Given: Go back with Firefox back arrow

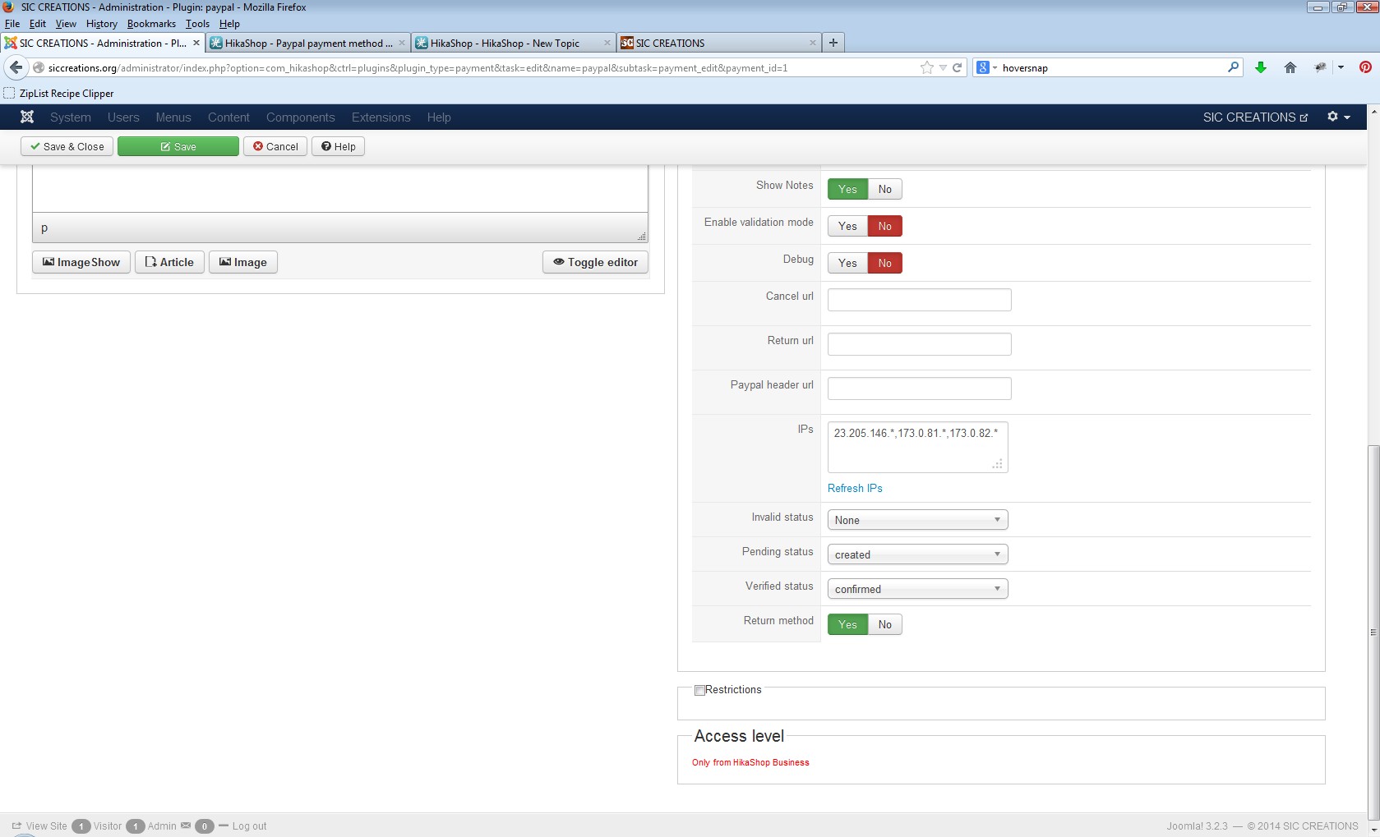Looking at the screenshot, I should click(16, 67).
